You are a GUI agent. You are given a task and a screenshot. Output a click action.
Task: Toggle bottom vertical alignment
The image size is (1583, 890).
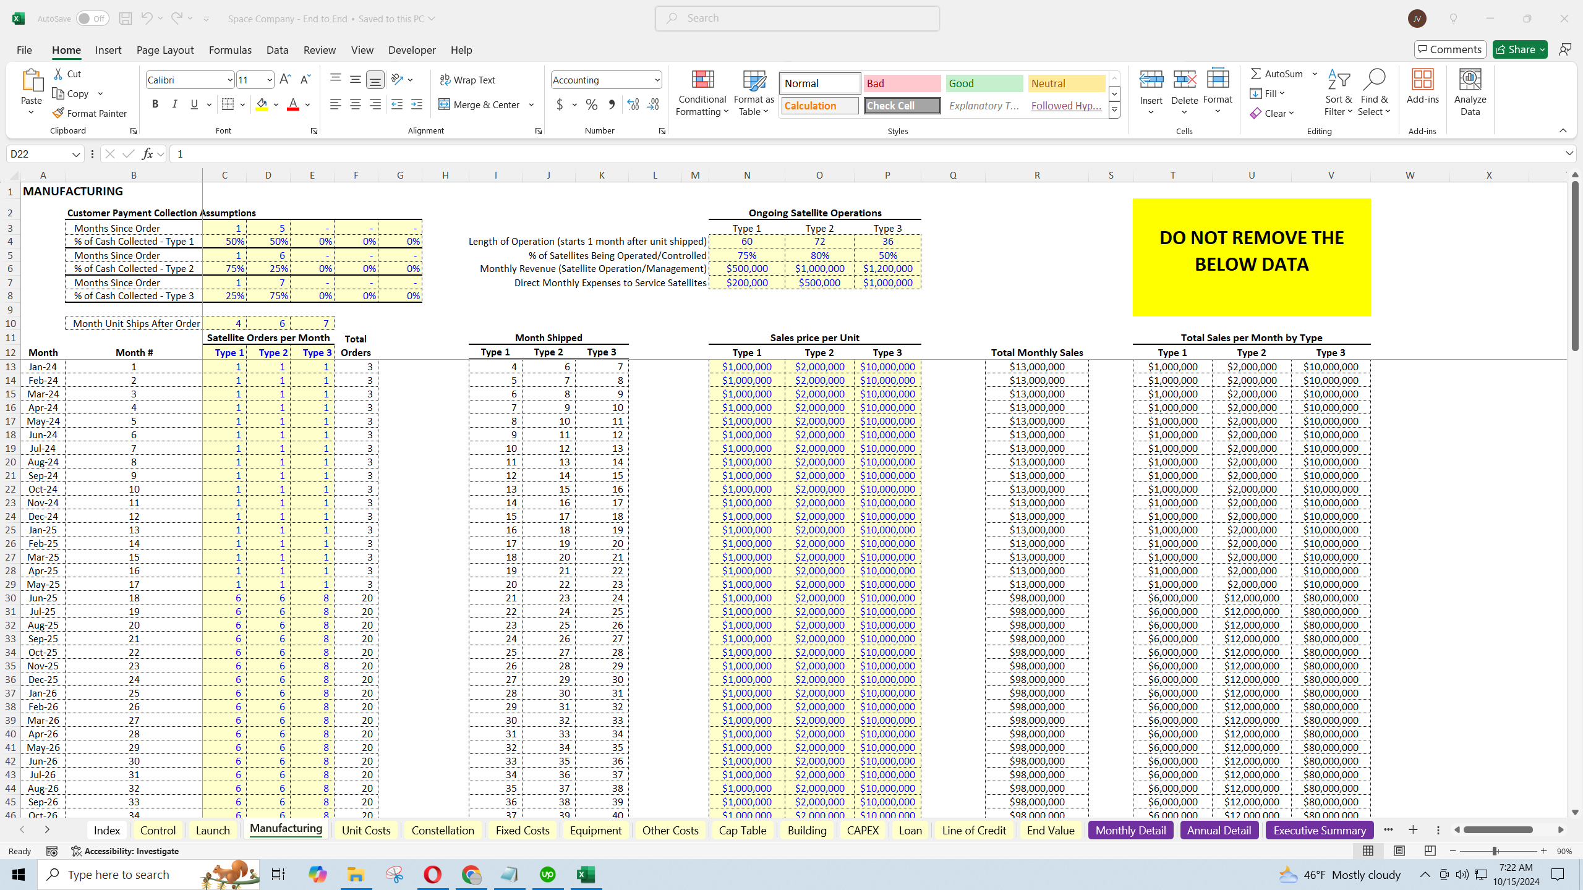375,80
